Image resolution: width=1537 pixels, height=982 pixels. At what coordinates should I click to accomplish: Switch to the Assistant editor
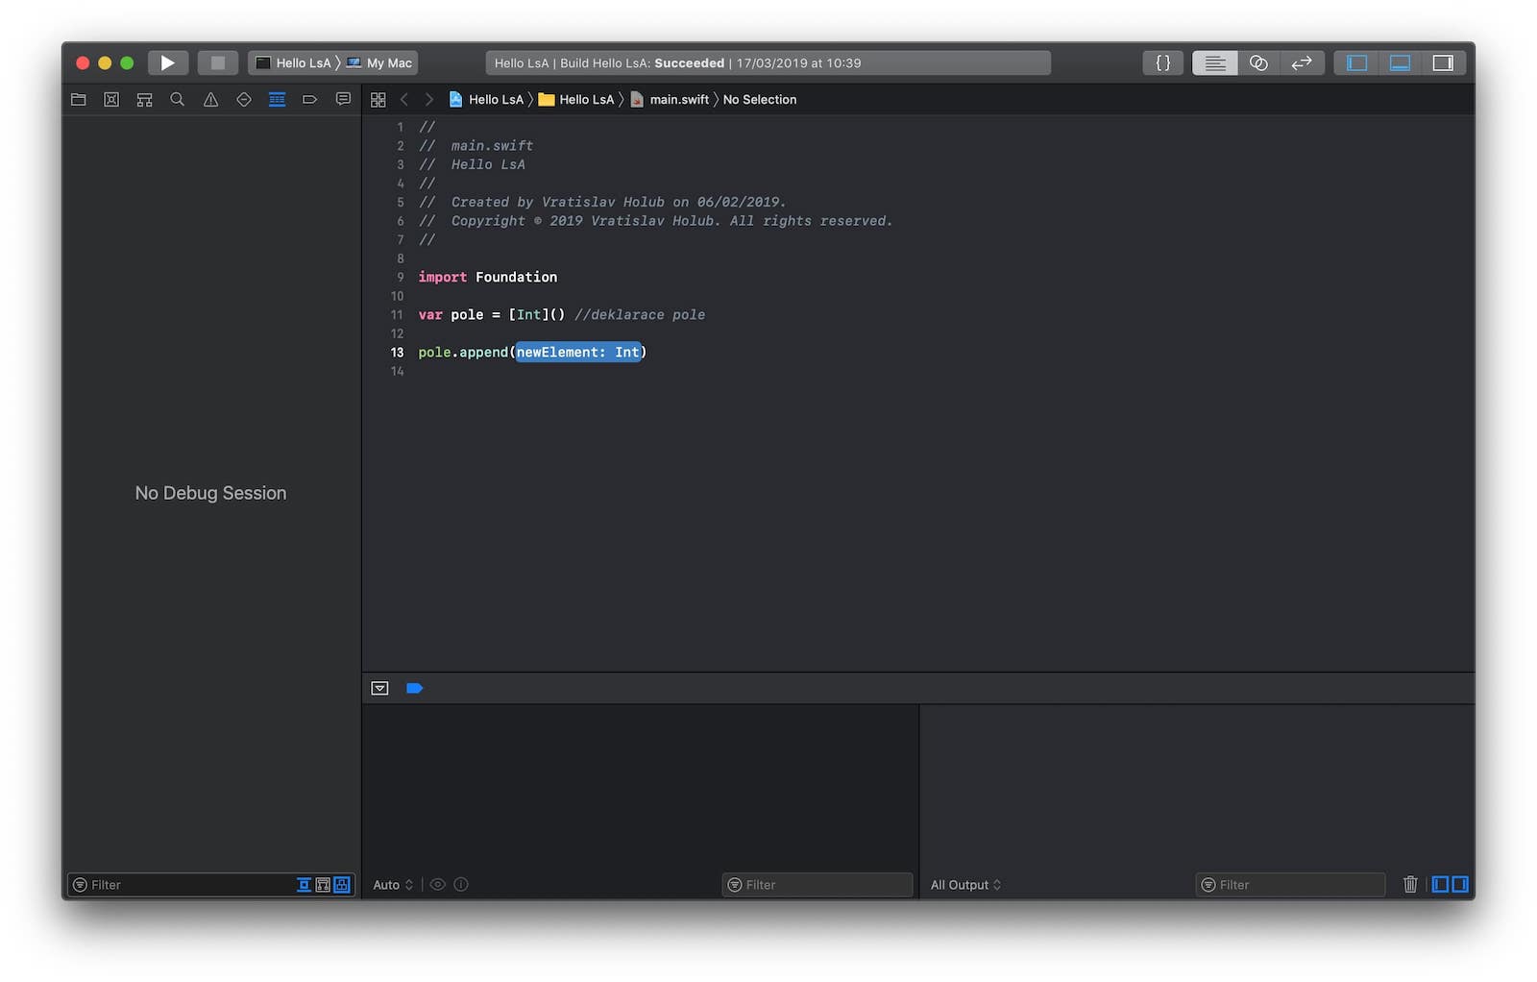point(1258,63)
